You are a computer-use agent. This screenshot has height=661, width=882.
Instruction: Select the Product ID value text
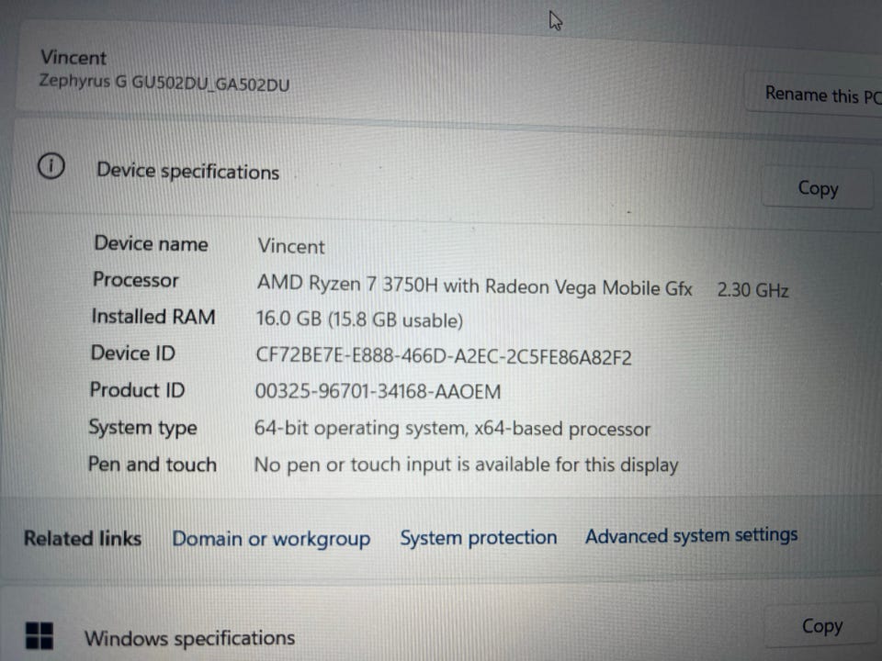coord(378,391)
